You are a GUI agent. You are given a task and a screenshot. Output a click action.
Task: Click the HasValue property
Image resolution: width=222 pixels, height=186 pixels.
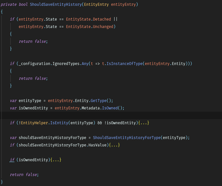[97, 145]
